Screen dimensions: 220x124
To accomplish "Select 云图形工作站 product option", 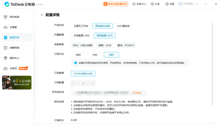I will click(81, 26).
